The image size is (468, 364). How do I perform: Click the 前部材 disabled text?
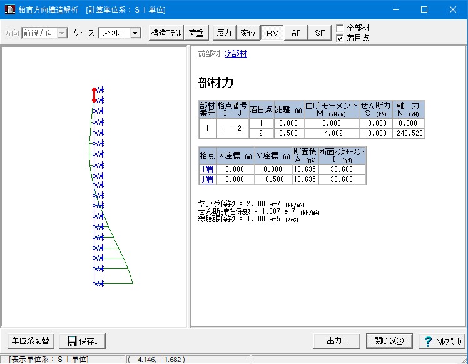[x=209, y=54]
